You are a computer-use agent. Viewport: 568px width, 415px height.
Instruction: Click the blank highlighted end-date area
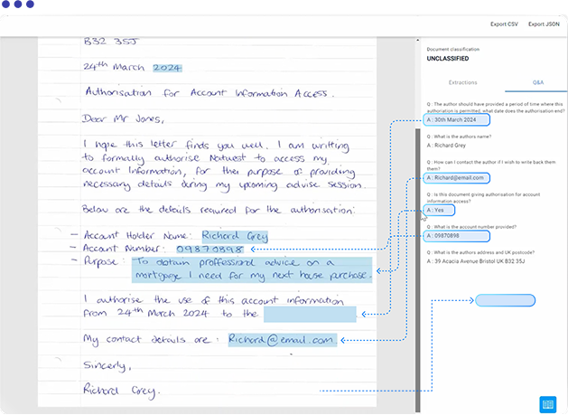pyautogui.click(x=310, y=314)
